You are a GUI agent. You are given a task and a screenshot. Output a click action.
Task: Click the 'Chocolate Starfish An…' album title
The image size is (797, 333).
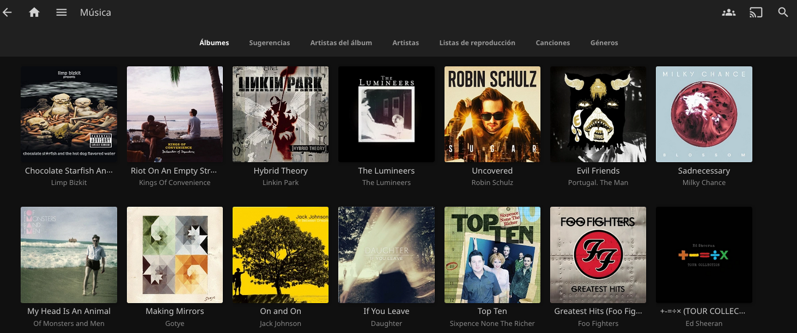click(x=69, y=171)
